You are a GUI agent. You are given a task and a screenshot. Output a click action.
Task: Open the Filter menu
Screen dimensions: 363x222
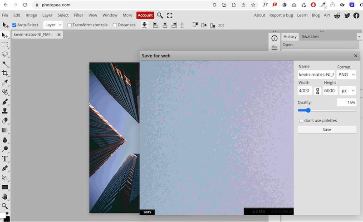click(x=78, y=15)
